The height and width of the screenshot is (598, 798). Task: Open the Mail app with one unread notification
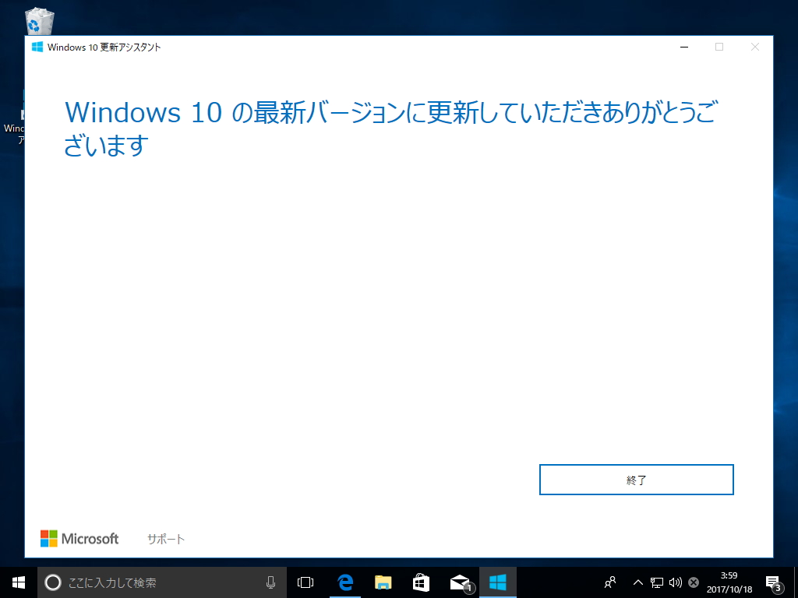[460, 582]
